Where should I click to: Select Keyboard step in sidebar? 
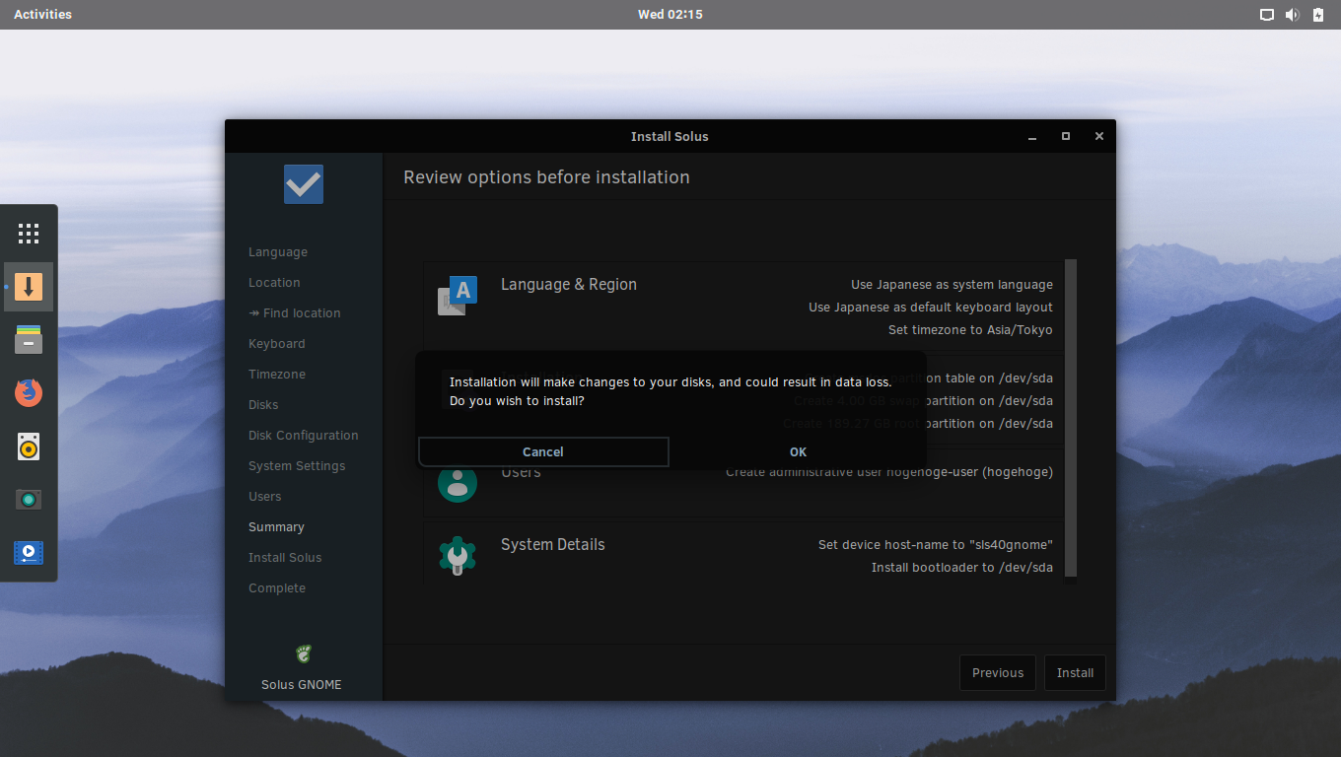277,344
